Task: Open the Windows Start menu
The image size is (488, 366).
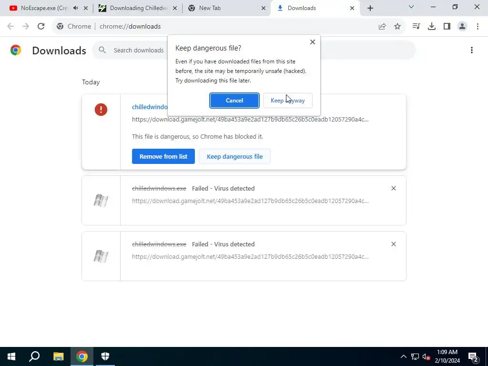Action: [x=11, y=356]
